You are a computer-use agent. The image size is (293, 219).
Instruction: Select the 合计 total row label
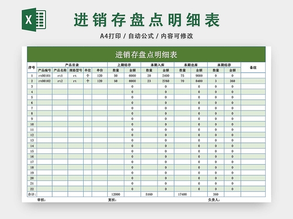pos(32,194)
